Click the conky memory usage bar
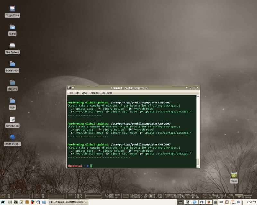Viewport: 257px width, 205px height. point(243,195)
